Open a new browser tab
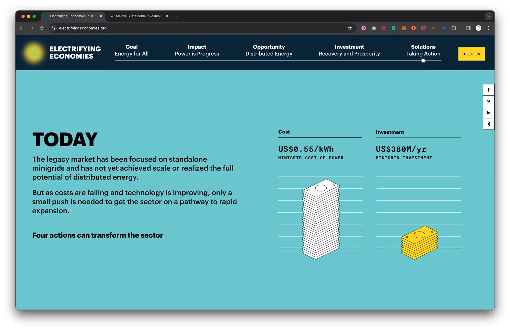 coord(177,16)
